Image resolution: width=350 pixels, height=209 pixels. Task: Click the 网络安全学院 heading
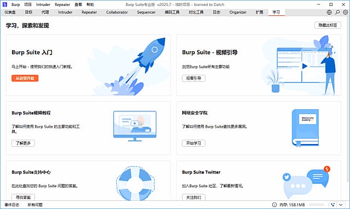point(195,113)
